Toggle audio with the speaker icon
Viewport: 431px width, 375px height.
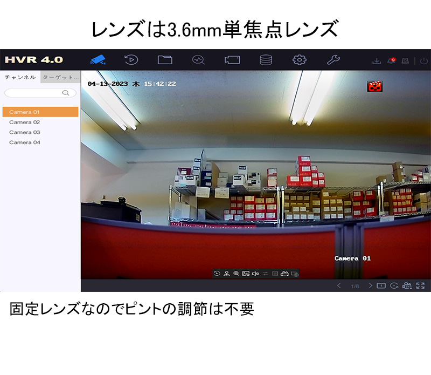(255, 274)
